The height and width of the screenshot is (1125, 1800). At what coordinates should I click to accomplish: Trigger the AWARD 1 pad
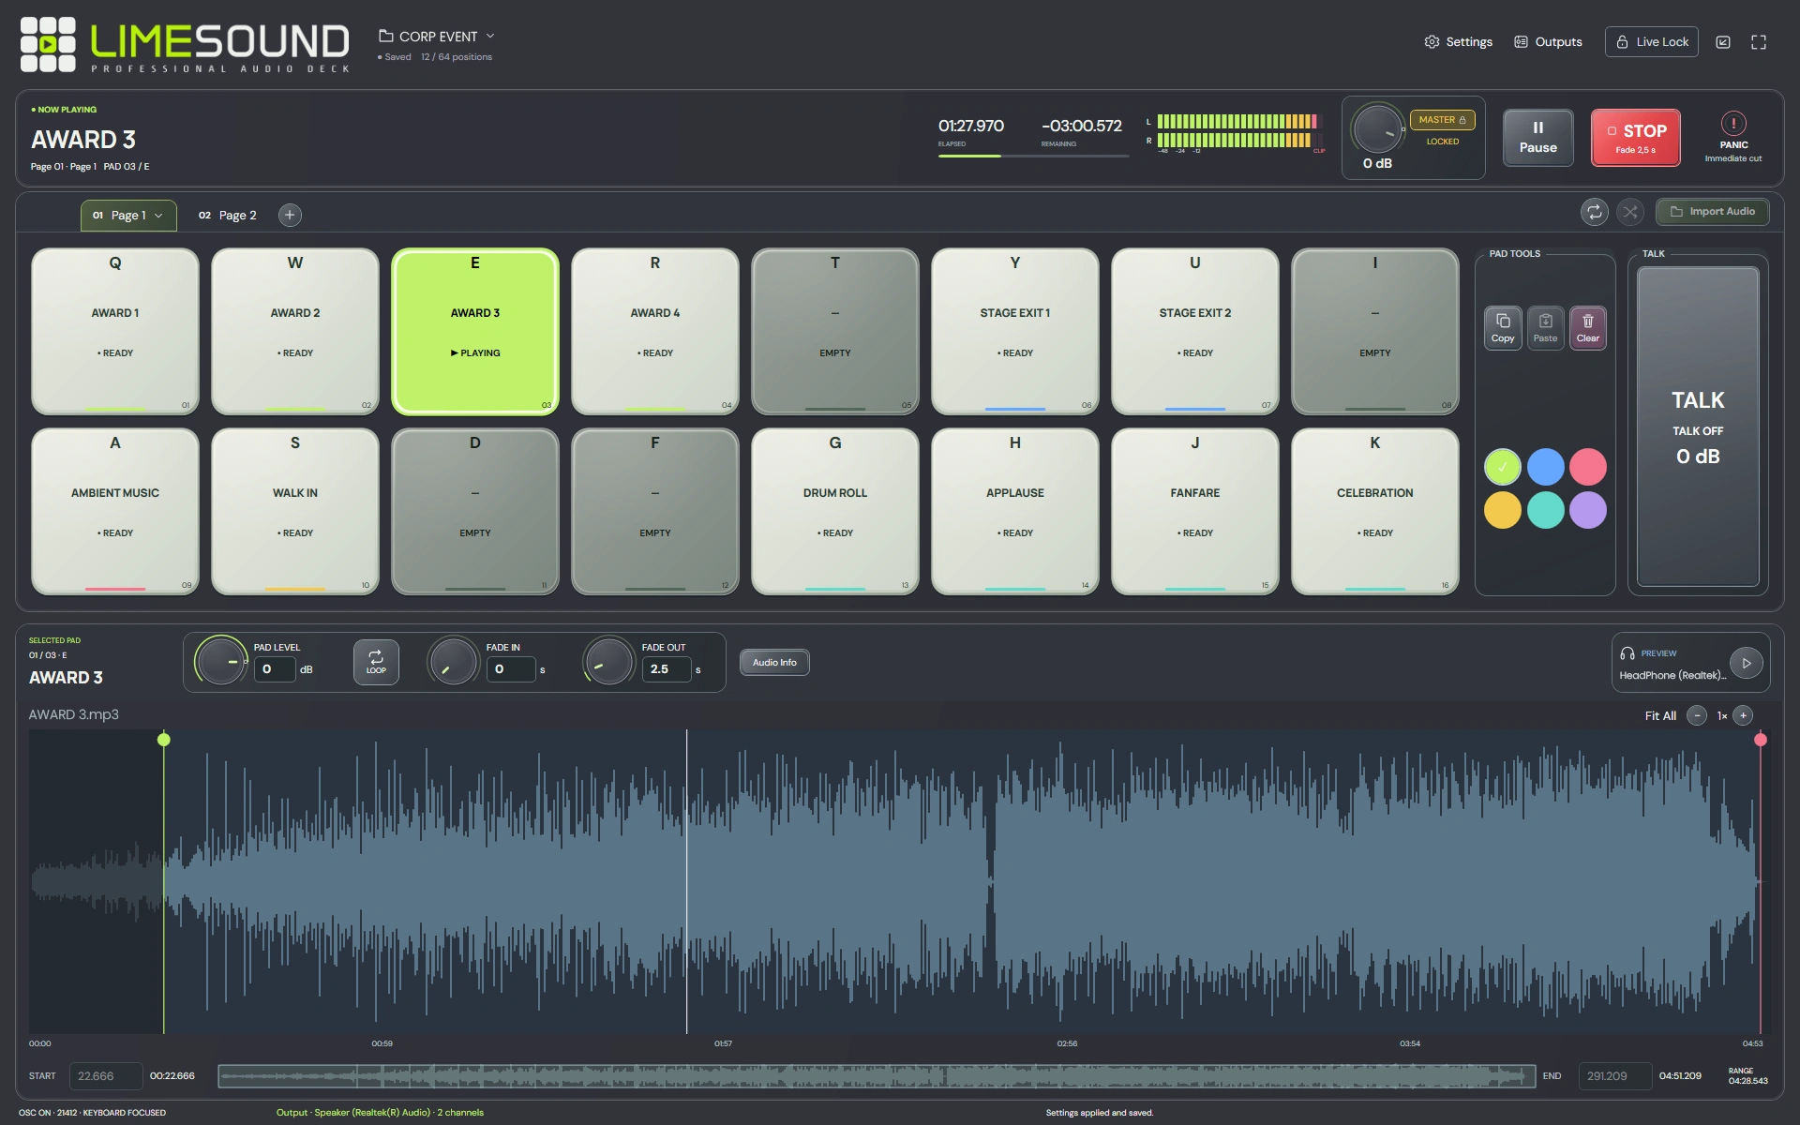tap(115, 331)
